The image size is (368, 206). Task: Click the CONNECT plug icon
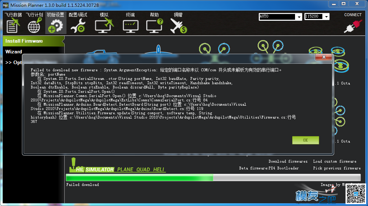(353, 26)
